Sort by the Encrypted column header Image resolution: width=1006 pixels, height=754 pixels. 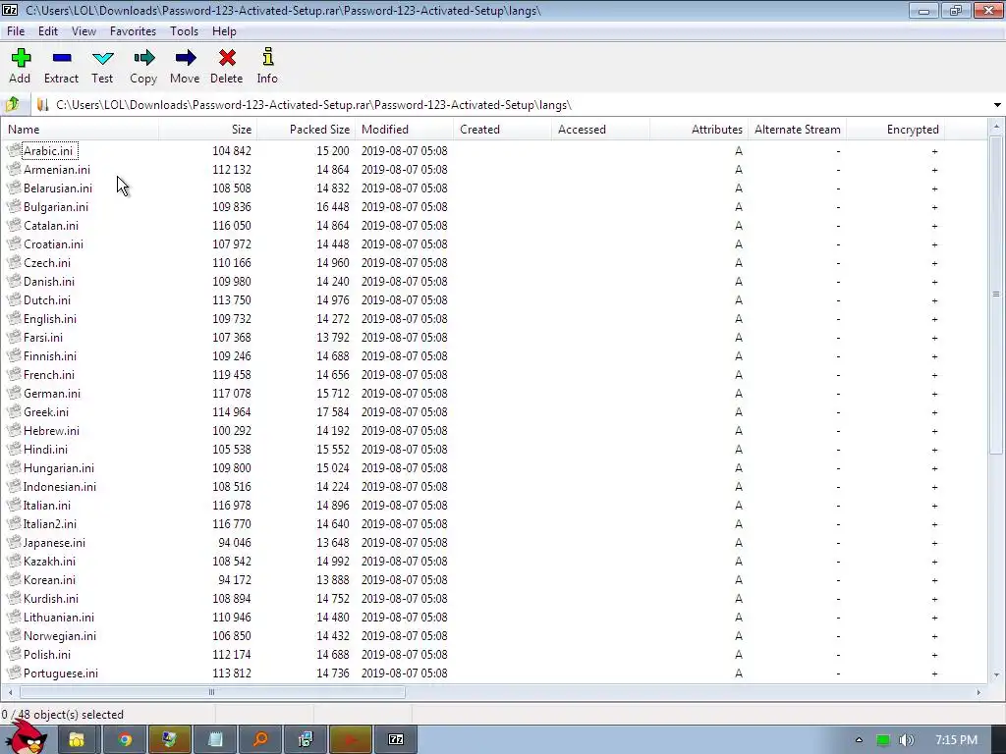coord(896,130)
